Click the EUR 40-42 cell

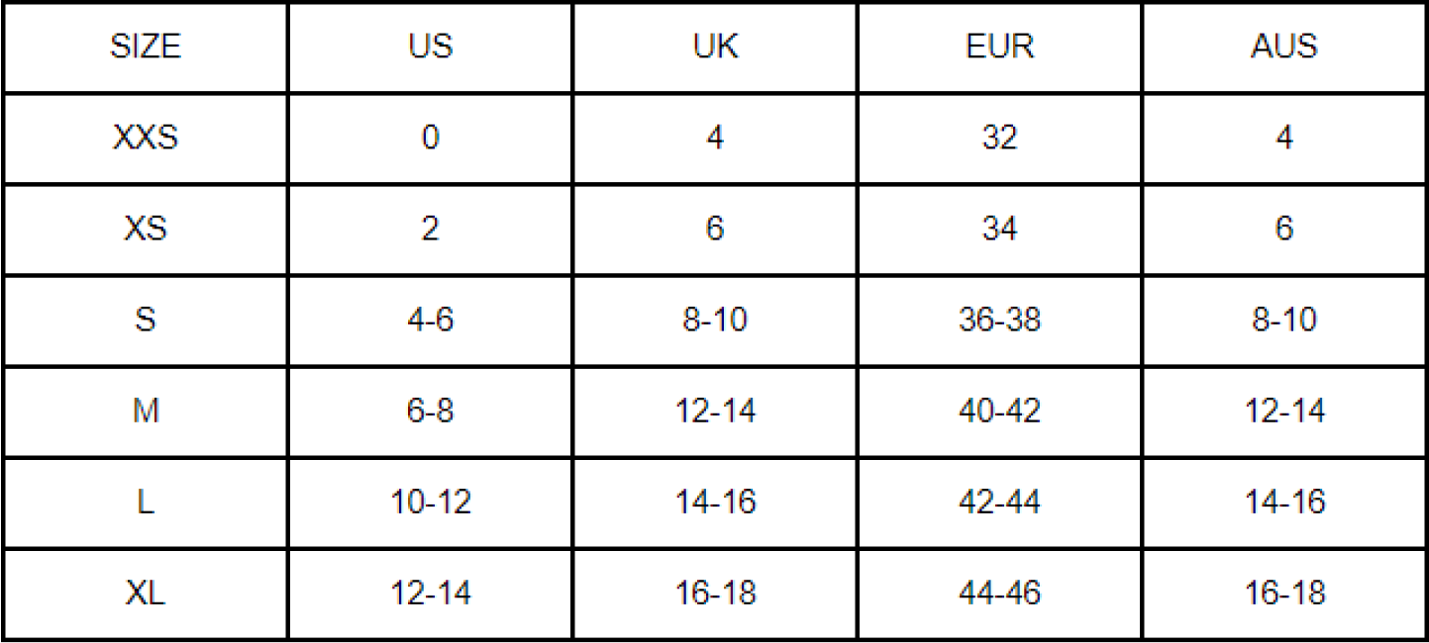[x=1000, y=412]
